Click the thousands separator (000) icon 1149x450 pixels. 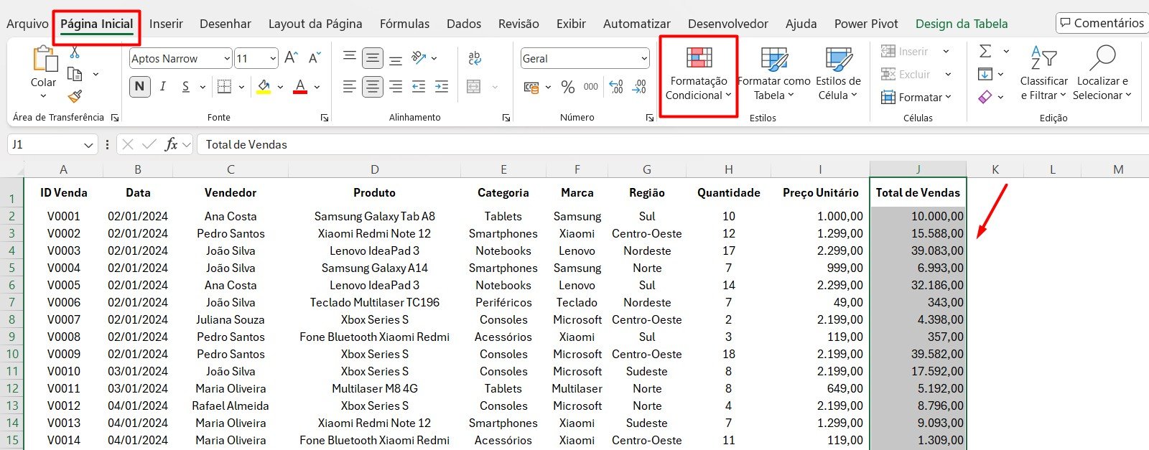coord(591,88)
